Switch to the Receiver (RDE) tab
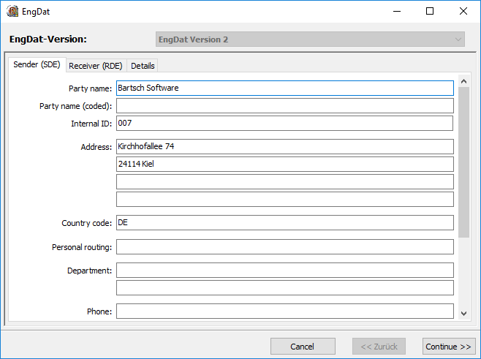Image resolution: width=481 pixels, height=359 pixels. click(x=96, y=66)
